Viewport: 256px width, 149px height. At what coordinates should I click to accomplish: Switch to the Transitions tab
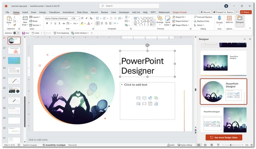pyautogui.click(x=54, y=12)
